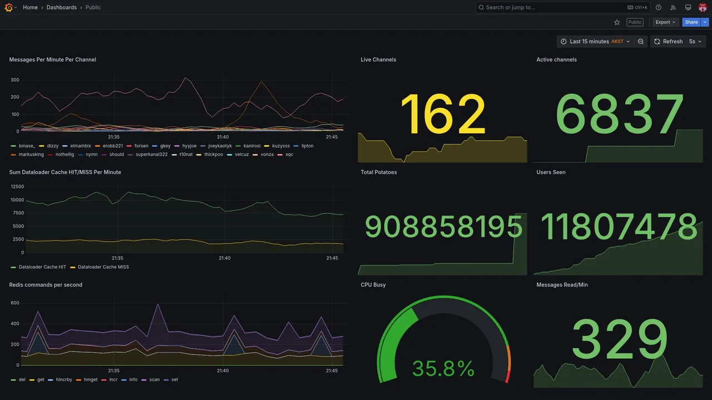
Task: Click the refresh circular arrows icon
Action: (x=657, y=42)
